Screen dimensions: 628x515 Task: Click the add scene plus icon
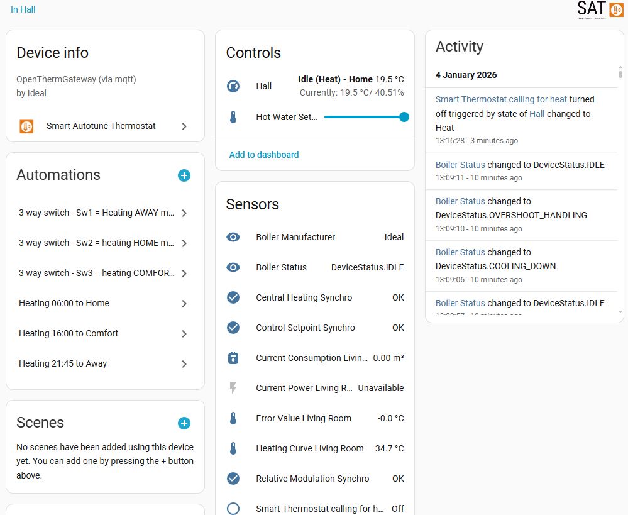[184, 423]
